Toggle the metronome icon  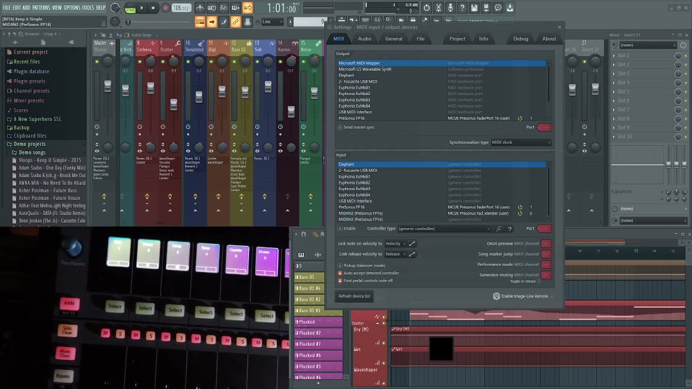(x=200, y=8)
